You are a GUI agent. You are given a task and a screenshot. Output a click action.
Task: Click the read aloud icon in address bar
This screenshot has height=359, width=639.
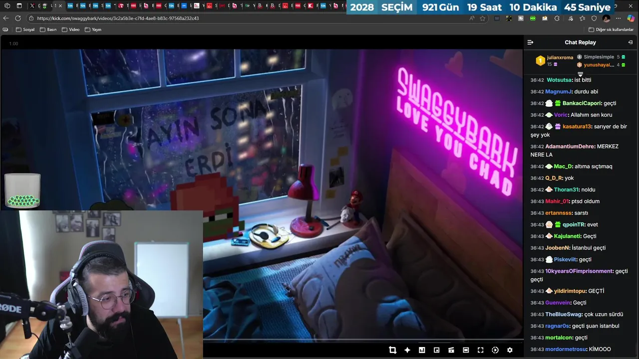coord(472,18)
